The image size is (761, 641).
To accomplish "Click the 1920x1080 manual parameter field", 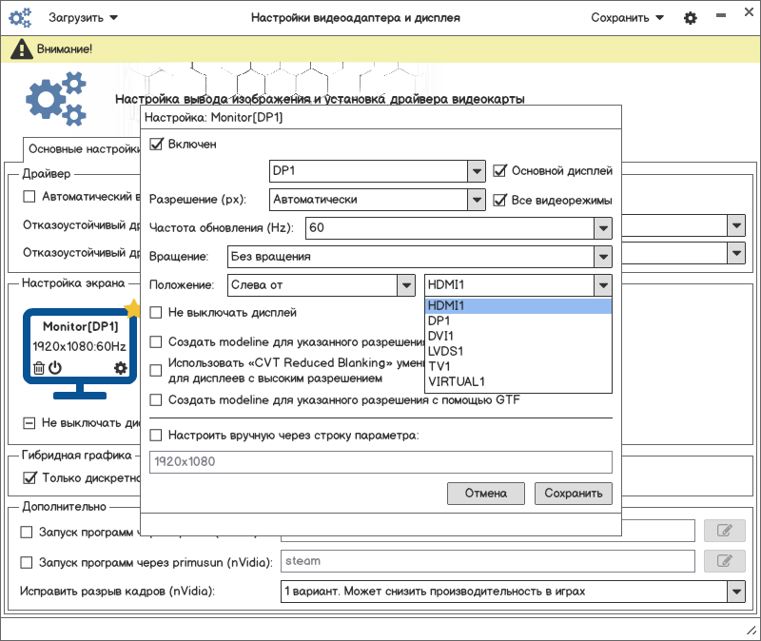I will [x=380, y=462].
